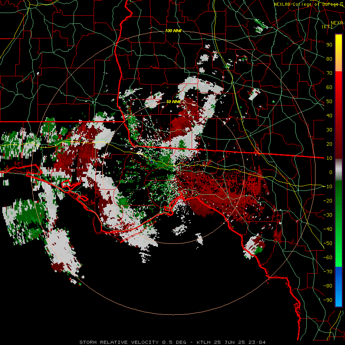Image resolution: width=345 pixels, height=345 pixels.
Task: Click the 60 value on the velocity scale
Action: point(329,87)
